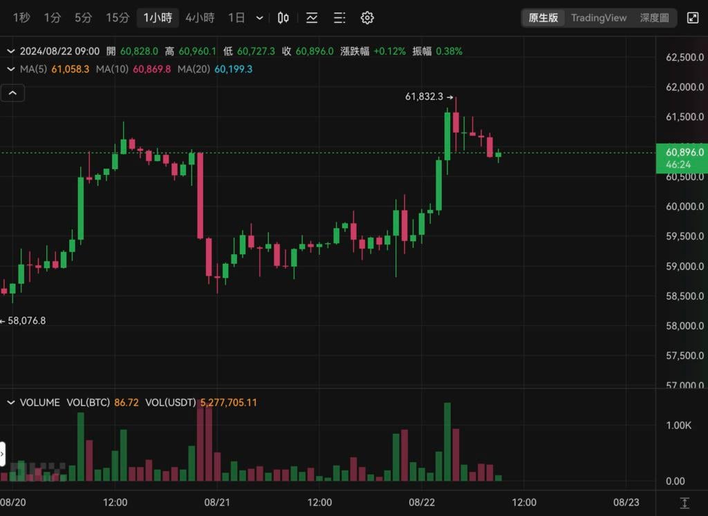708x516 pixels.
Task: Click the list-style chart options icon
Action: click(339, 18)
